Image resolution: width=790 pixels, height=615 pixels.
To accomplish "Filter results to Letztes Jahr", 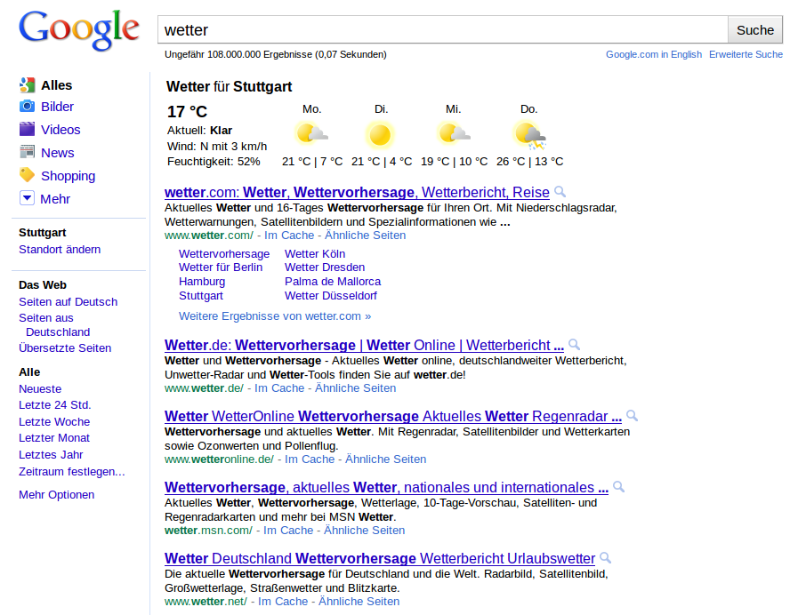I will click(51, 454).
